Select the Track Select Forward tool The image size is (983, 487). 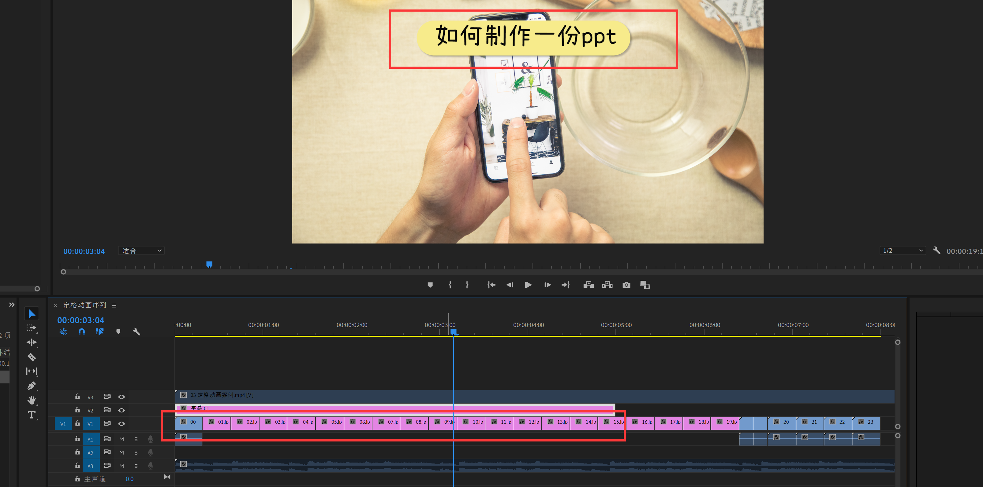tap(32, 328)
